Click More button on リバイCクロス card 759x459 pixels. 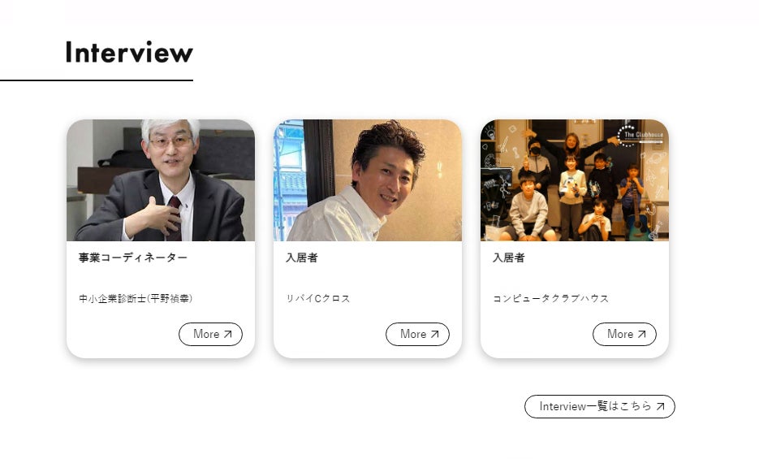click(x=417, y=334)
